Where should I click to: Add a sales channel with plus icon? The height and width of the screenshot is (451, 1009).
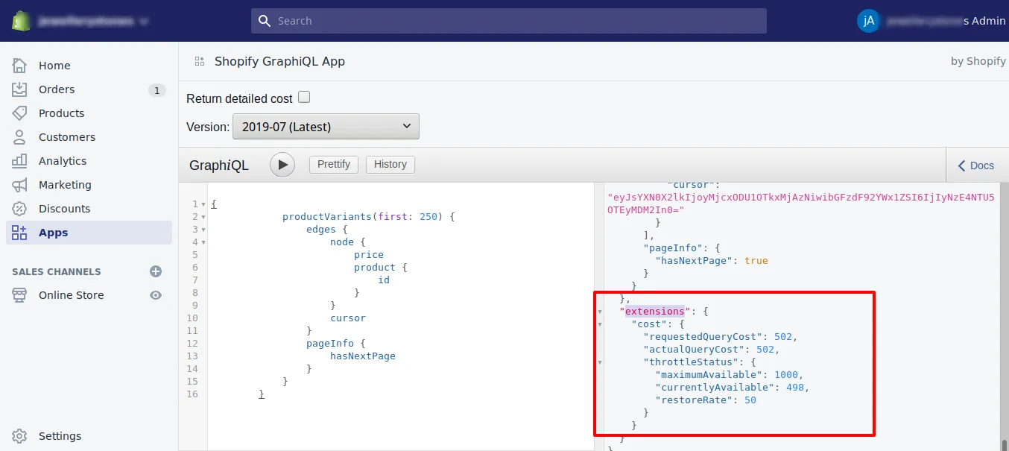pos(156,271)
